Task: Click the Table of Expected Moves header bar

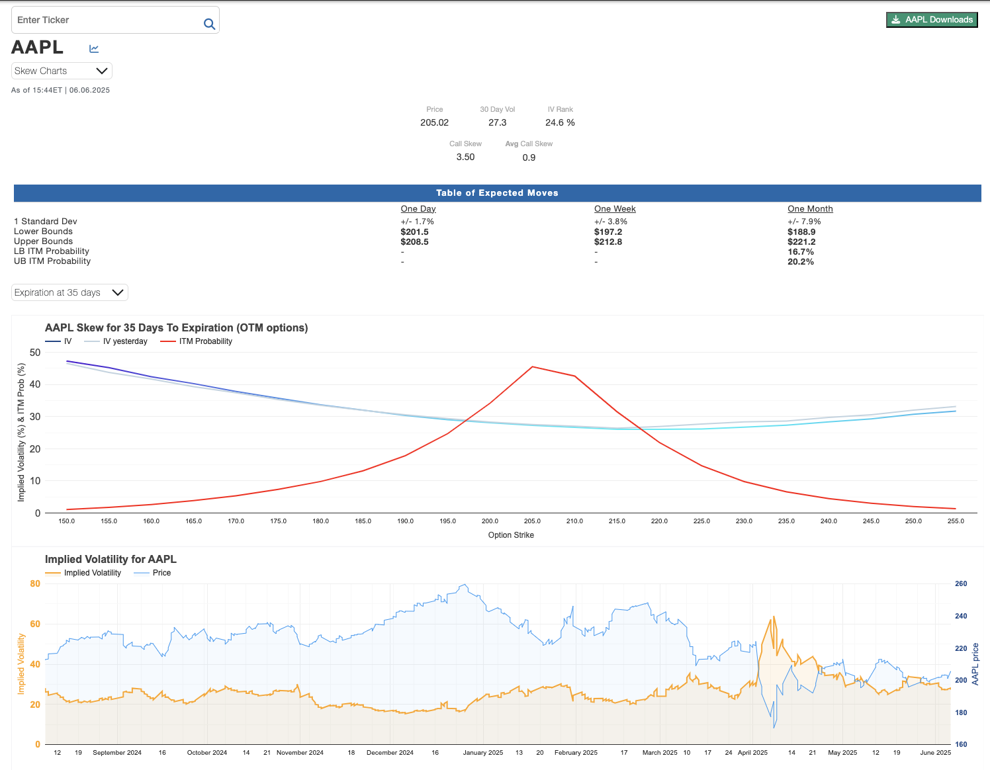Action: (497, 193)
